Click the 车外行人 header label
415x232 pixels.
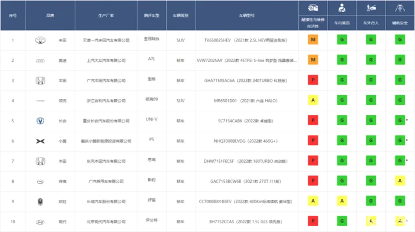pyautogui.click(x=371, y=23)
